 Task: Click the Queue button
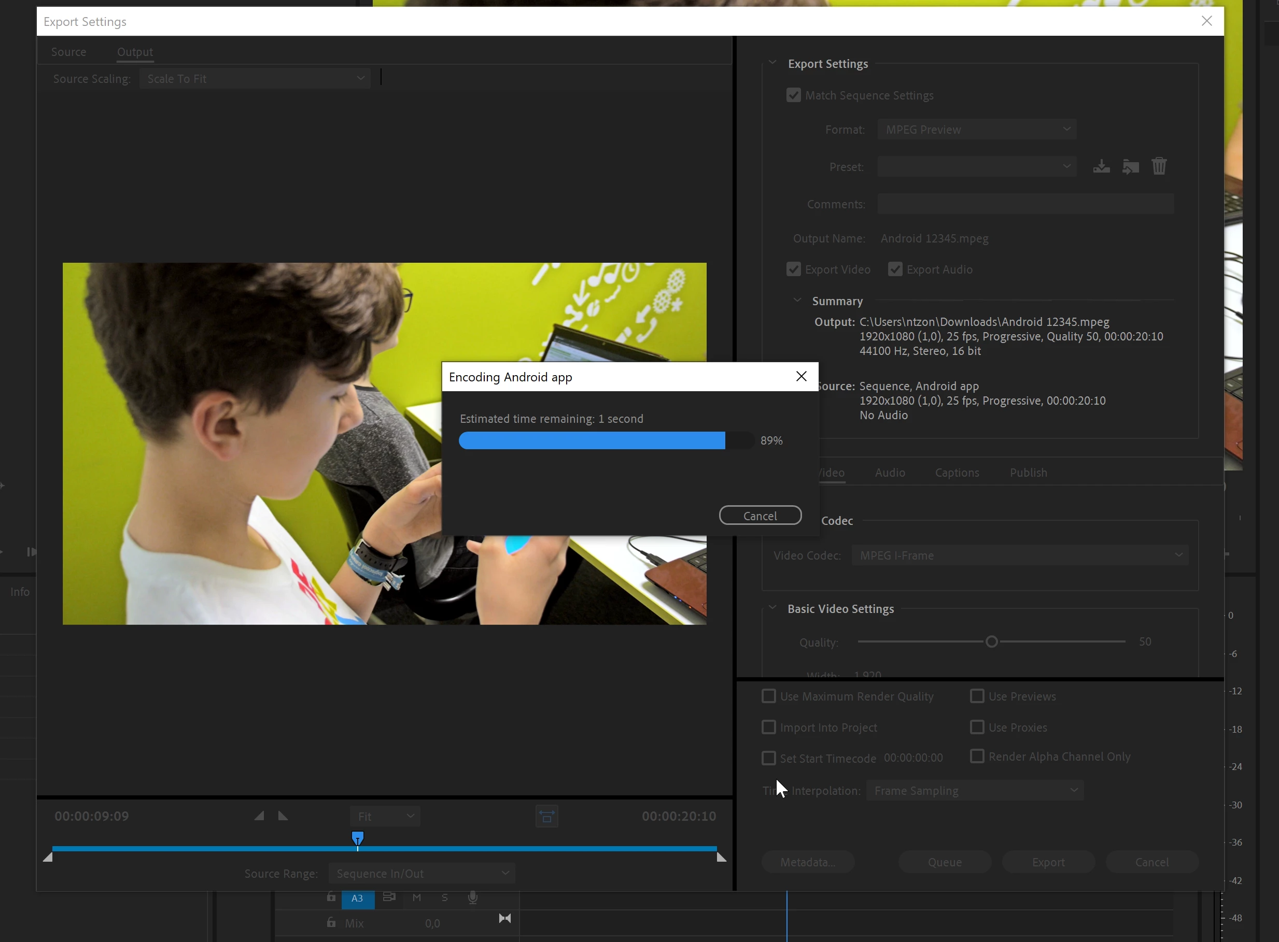(944, 862)
